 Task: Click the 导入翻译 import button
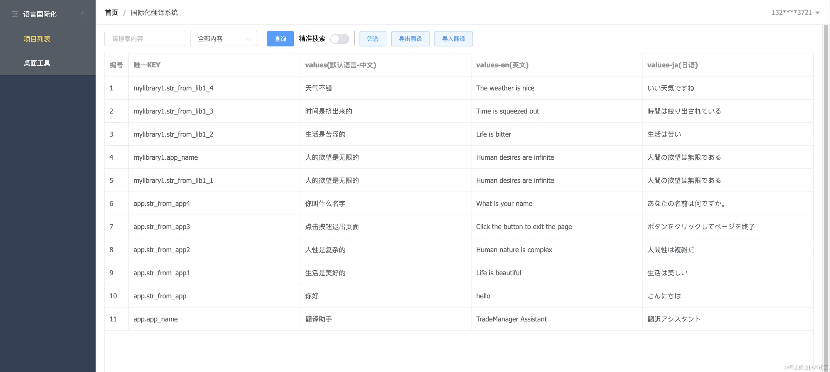pos(453,39)
